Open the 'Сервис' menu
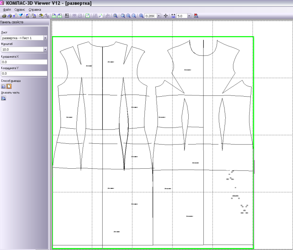293x250 pixels. 19,9
